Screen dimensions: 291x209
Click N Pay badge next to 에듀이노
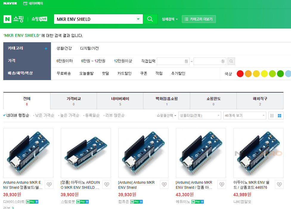point(198,202)
